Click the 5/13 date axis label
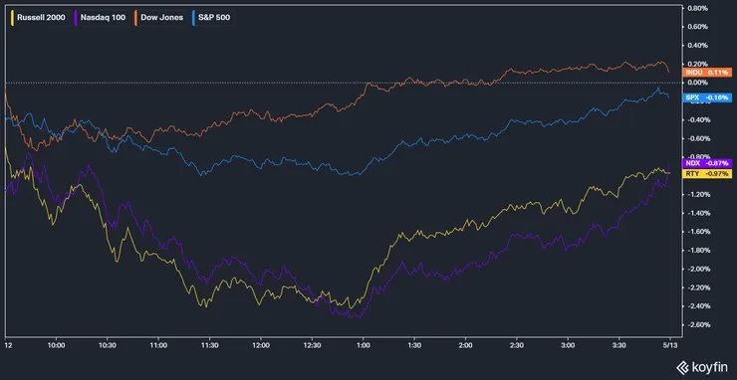The image size is (737, 380). (x=670, y=346)
